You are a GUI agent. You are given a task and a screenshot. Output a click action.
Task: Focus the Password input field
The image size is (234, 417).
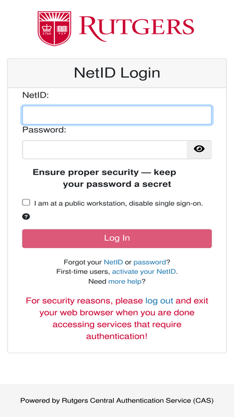(x=105, y=149)
